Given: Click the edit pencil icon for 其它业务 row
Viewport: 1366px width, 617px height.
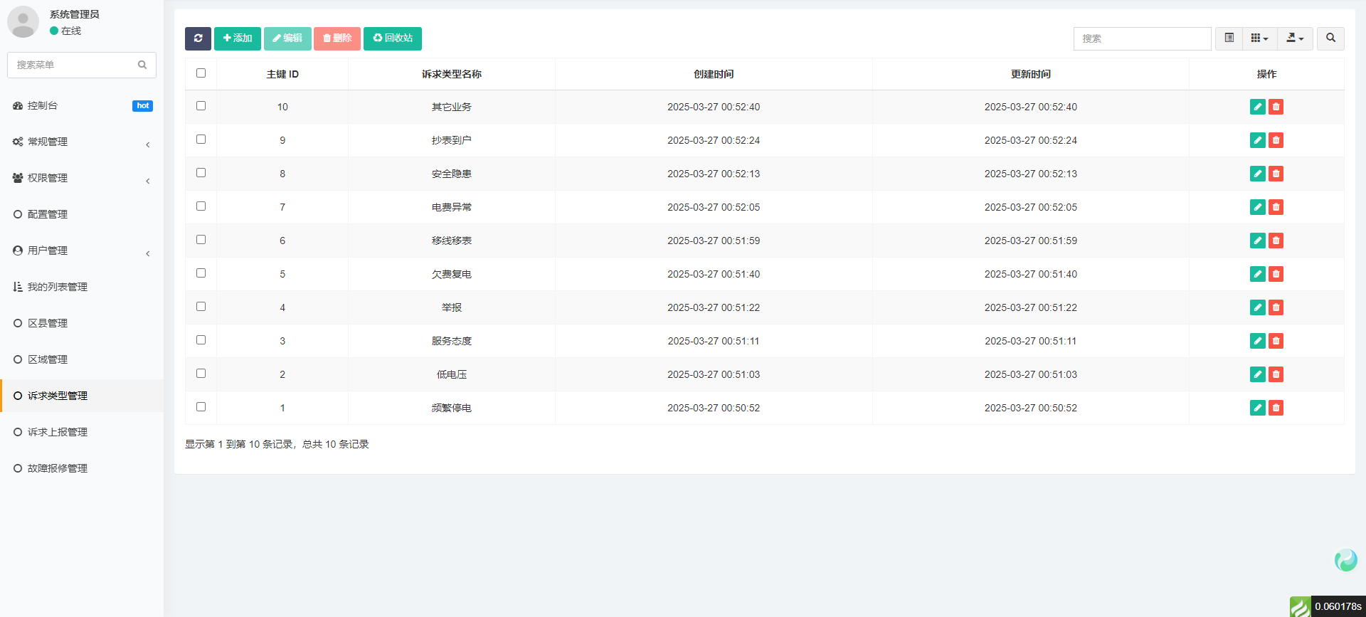Looking at the screenshot, I should (x=1257, y=107).
